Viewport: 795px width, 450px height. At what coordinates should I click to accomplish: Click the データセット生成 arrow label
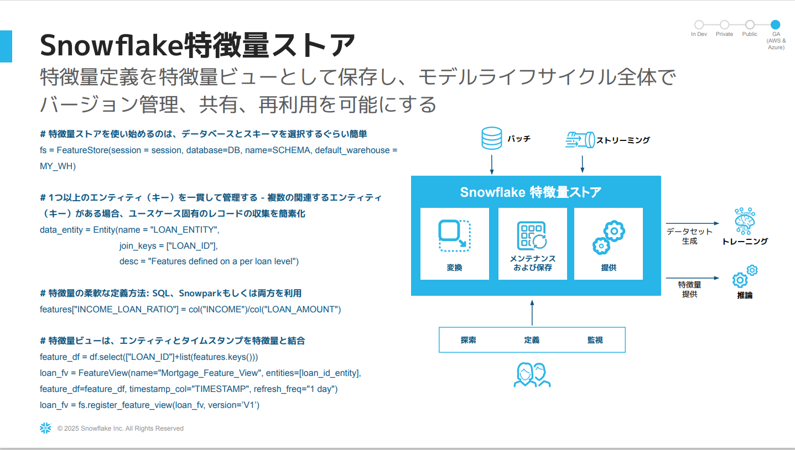pyautogui.click(x=689, y=236)
